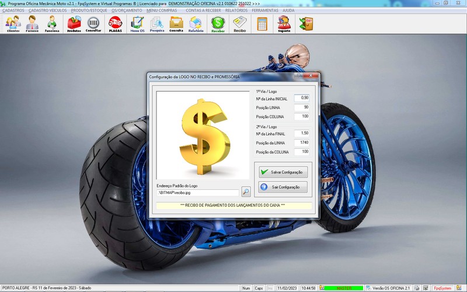Open the CADASTROS menu

coord(13,11)
